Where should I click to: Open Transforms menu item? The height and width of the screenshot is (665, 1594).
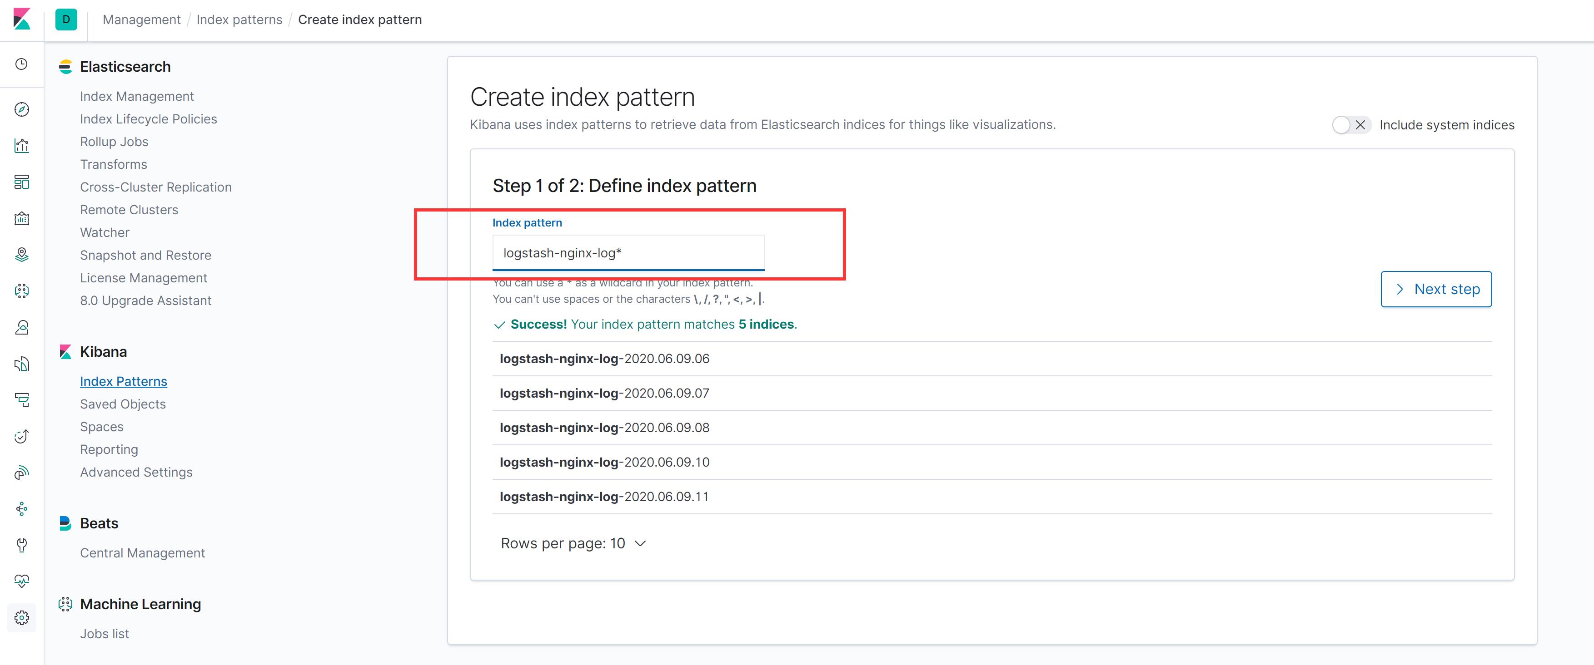coord(114,164)
